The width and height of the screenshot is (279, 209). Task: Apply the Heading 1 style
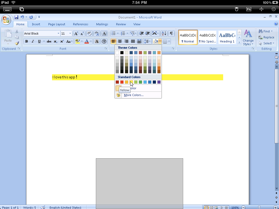(x=227, y=37)
